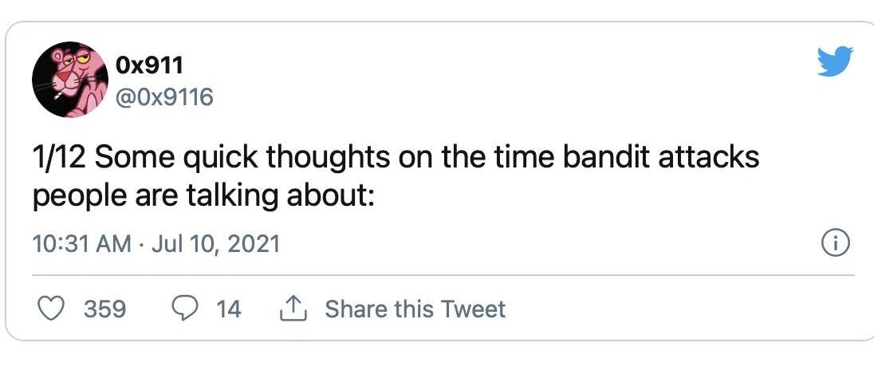Viewport: 874px width, 386px height.
Task: Open the 10:31 AM timestamp link
Action: coord(81,242)
